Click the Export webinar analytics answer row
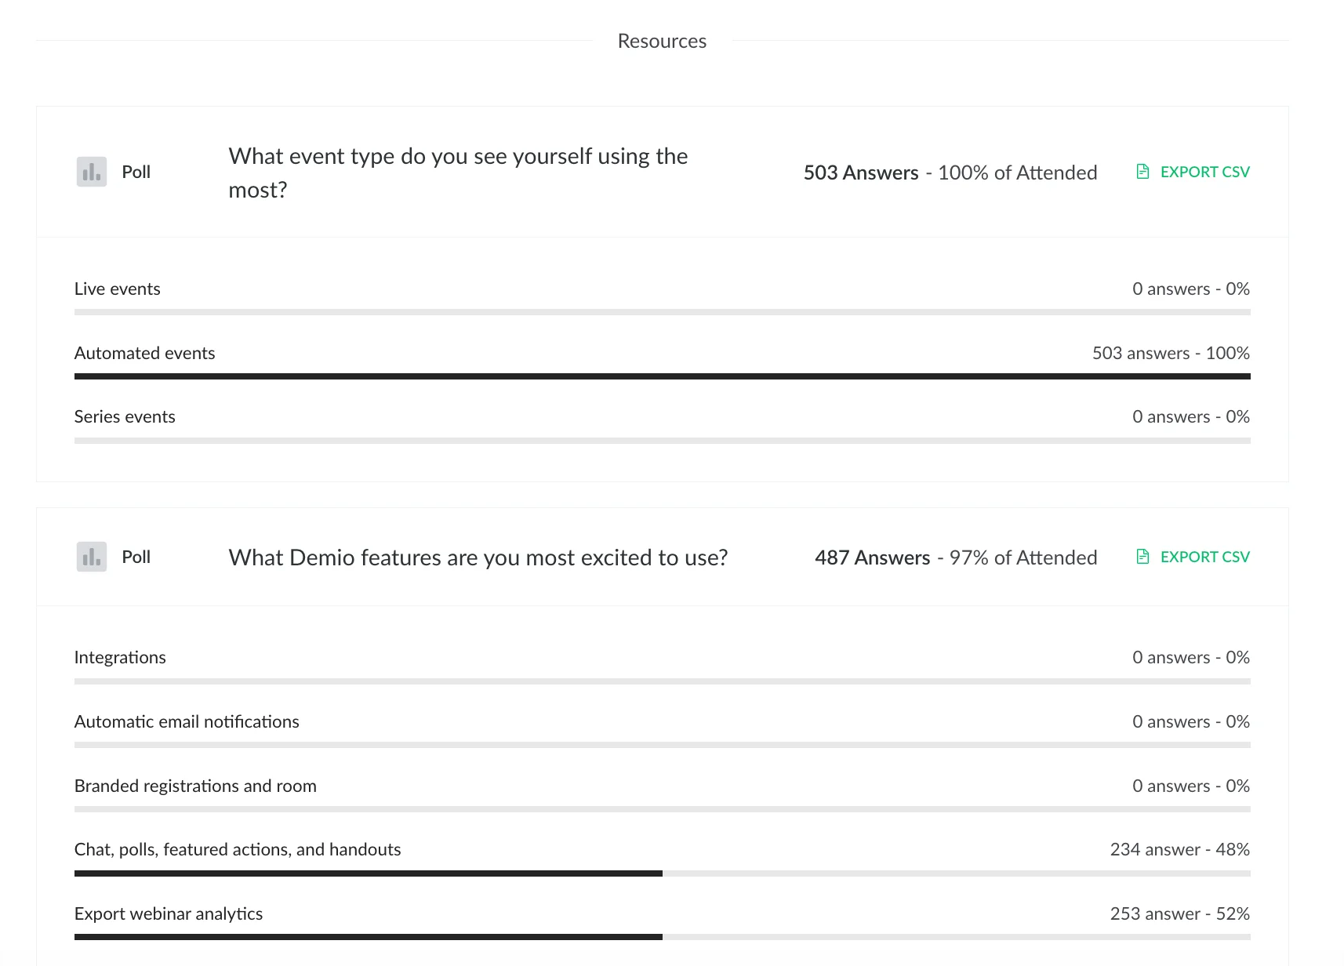This screenshot has height=966, width=1344. [168, 913]
